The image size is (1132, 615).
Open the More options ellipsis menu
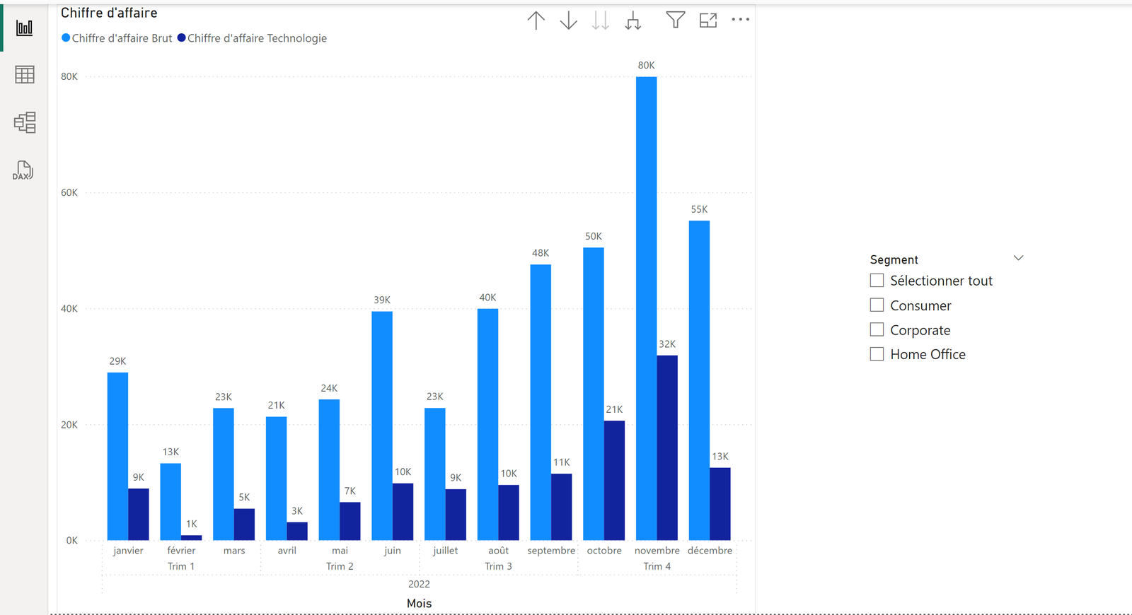click(x=740, y=20)
